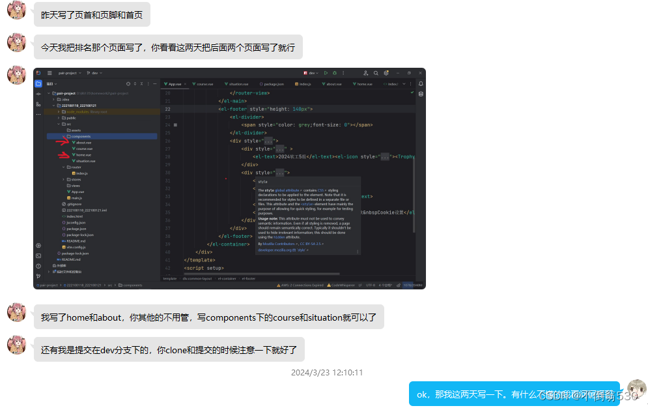The width and height of the screenshot is (648, 408).
Task: Click the JetBrains logo icon in IDE title bar
Action: 38,73
